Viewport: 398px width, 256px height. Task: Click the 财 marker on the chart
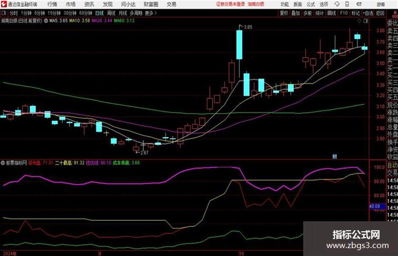[334, 157]
